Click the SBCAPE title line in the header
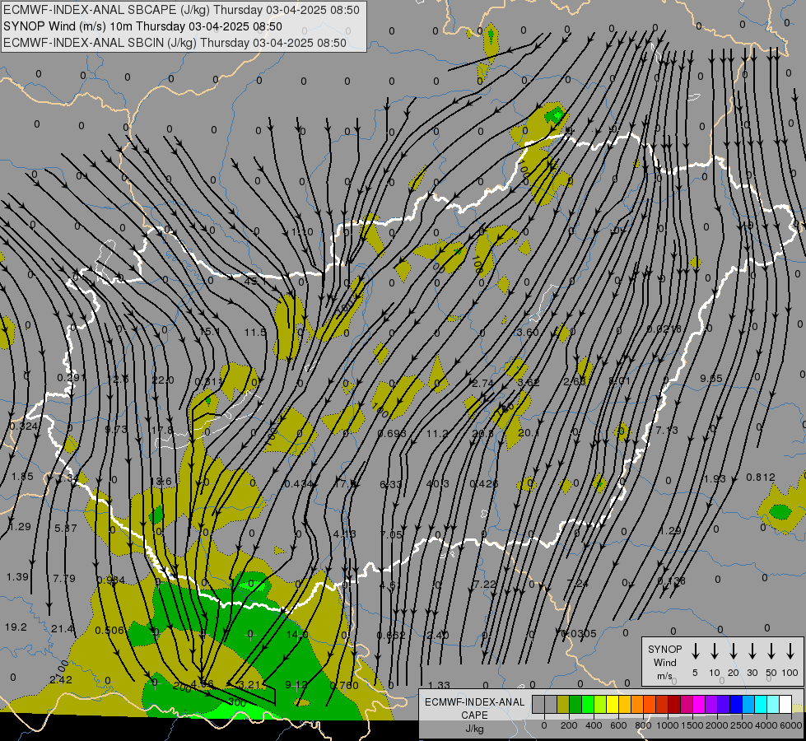 [181, 10]
